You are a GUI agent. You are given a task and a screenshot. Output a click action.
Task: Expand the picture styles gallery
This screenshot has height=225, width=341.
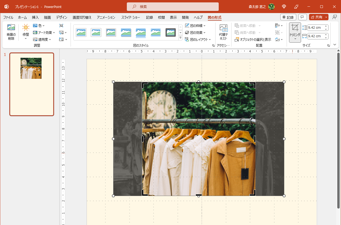180,38
